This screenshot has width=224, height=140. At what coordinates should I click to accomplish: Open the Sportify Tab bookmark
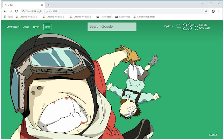123,17
